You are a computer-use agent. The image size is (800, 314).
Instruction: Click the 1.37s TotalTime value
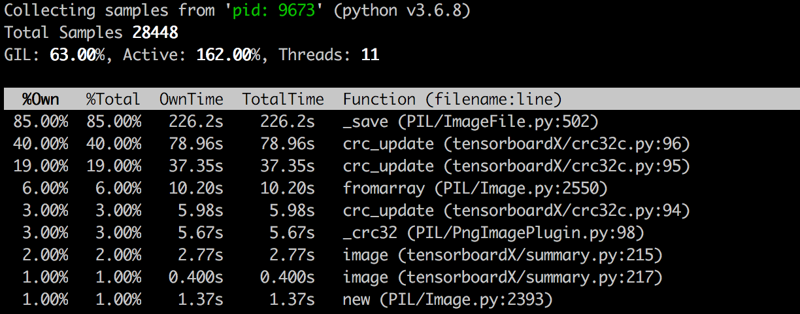292,300
